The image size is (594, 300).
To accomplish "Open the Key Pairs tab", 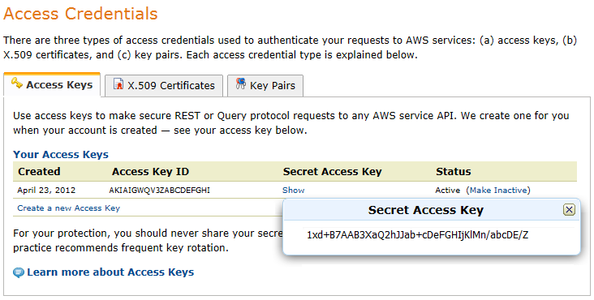I will tap(265, 86).
